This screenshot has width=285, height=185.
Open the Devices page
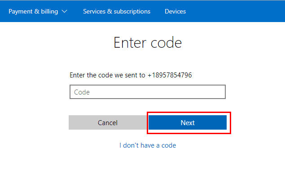175,12
